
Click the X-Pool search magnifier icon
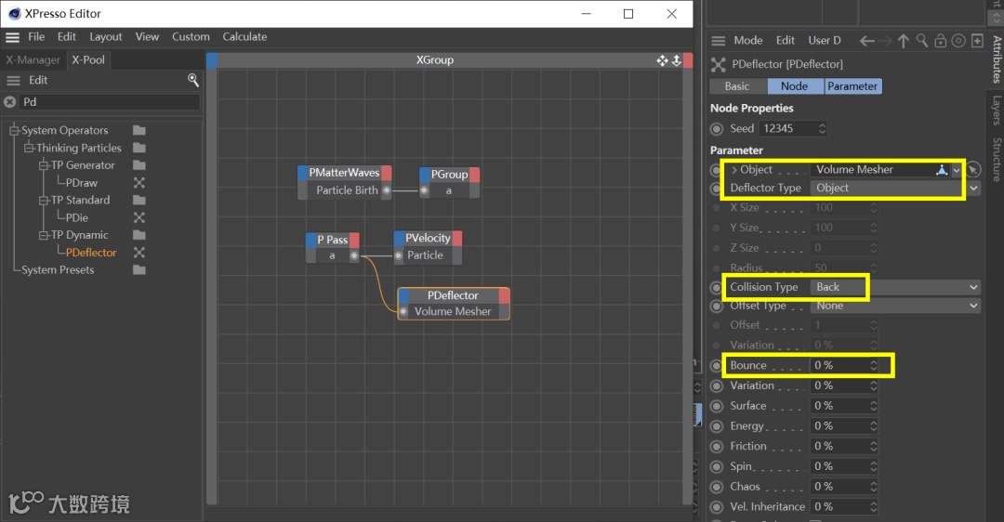tap(192, 80)
